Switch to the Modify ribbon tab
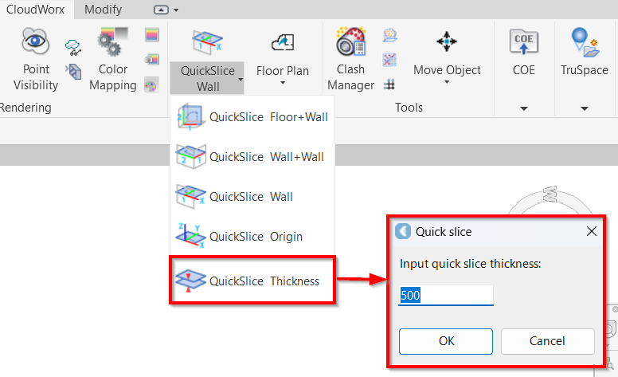Screen dimensions: 618x377 pyautogui.click(x=103, y=10)
